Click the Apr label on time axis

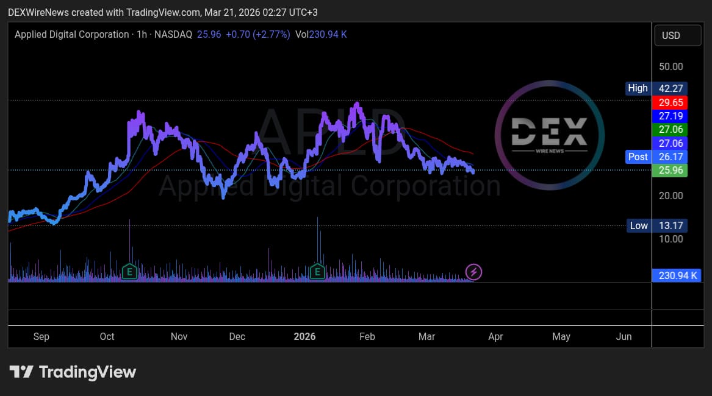(495, 336)
